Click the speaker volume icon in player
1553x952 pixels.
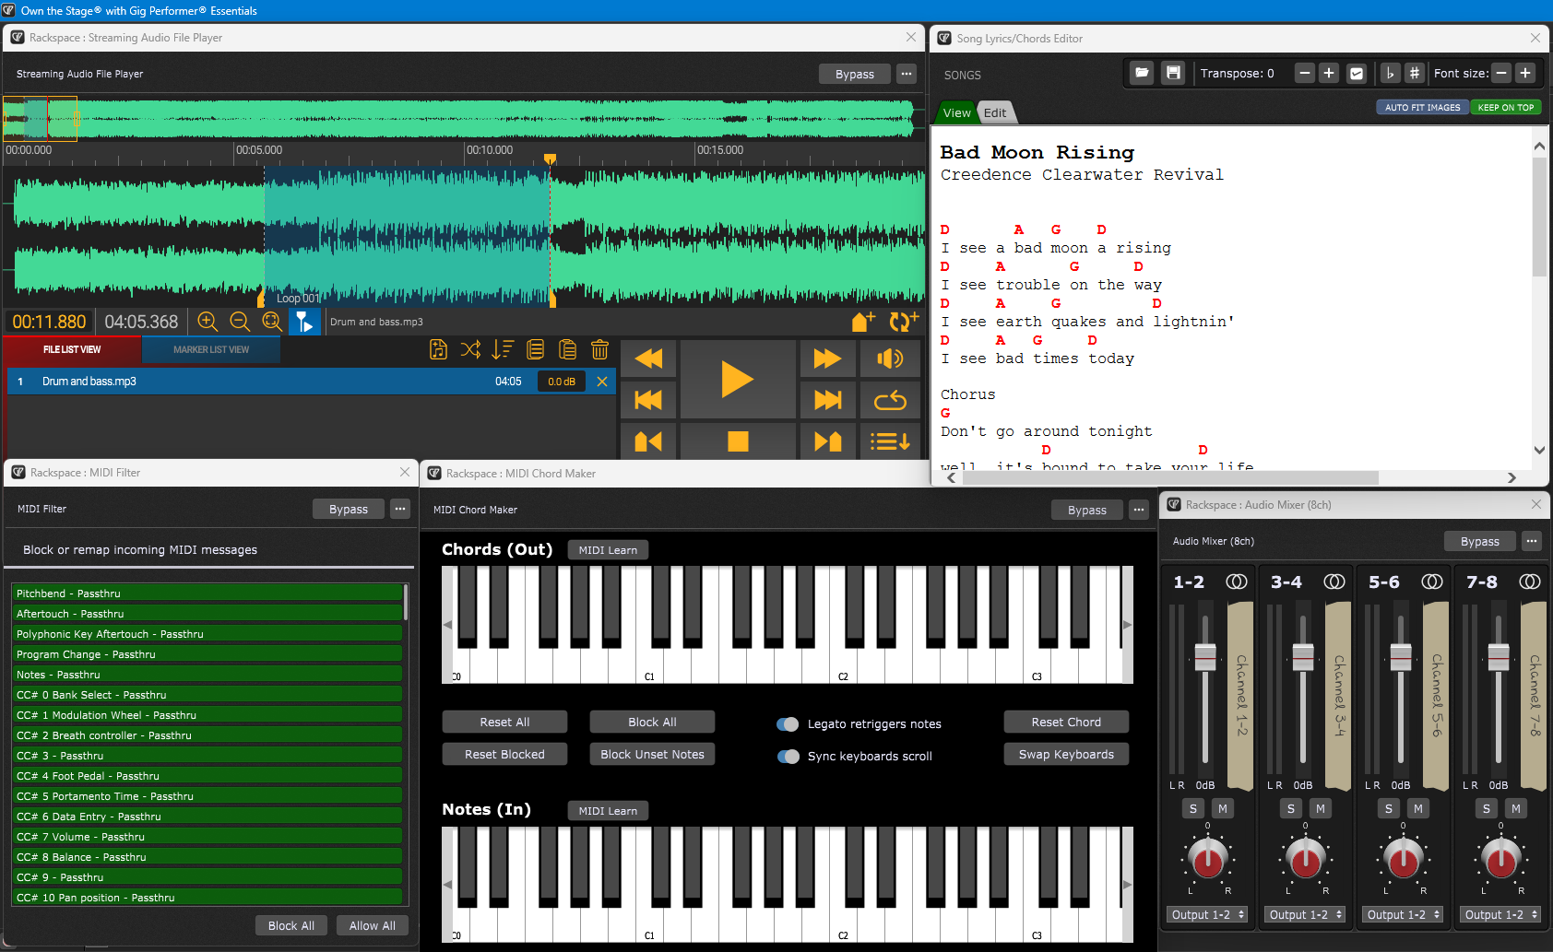[x=890, y=358]
